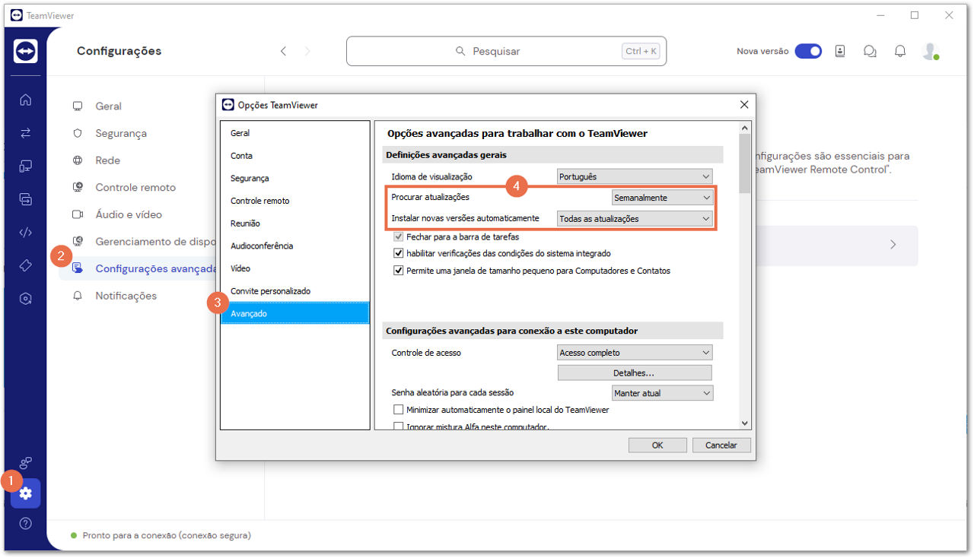Screen dimensions: 974x558
Task: Check Ignorar mistura Alfa neste computador
Action: tap(398, 426)
